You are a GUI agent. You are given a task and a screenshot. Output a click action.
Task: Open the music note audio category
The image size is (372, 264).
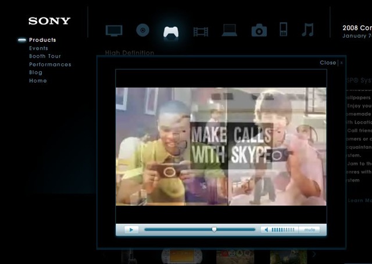(x=307, y=30)
